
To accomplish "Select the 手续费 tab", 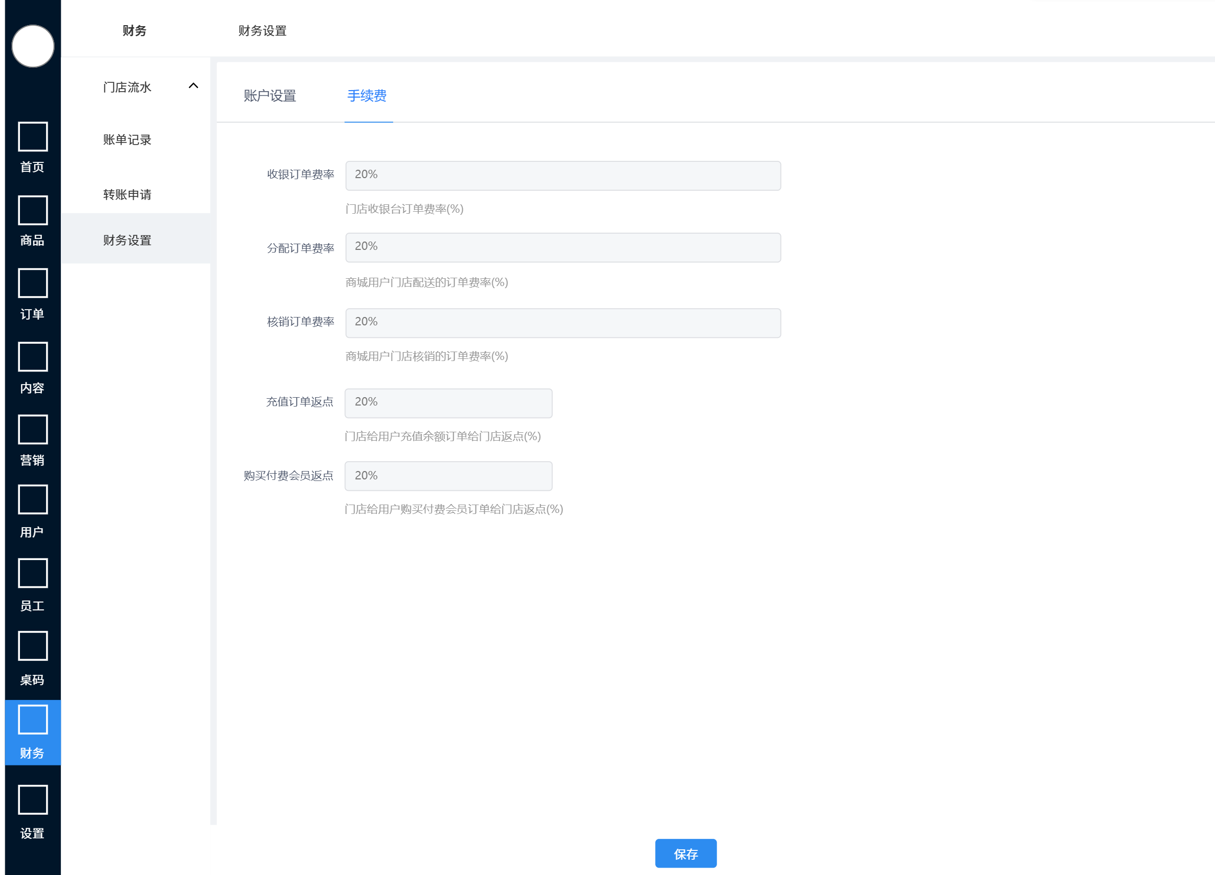I will pyautogui.click(x=367, y=96).
